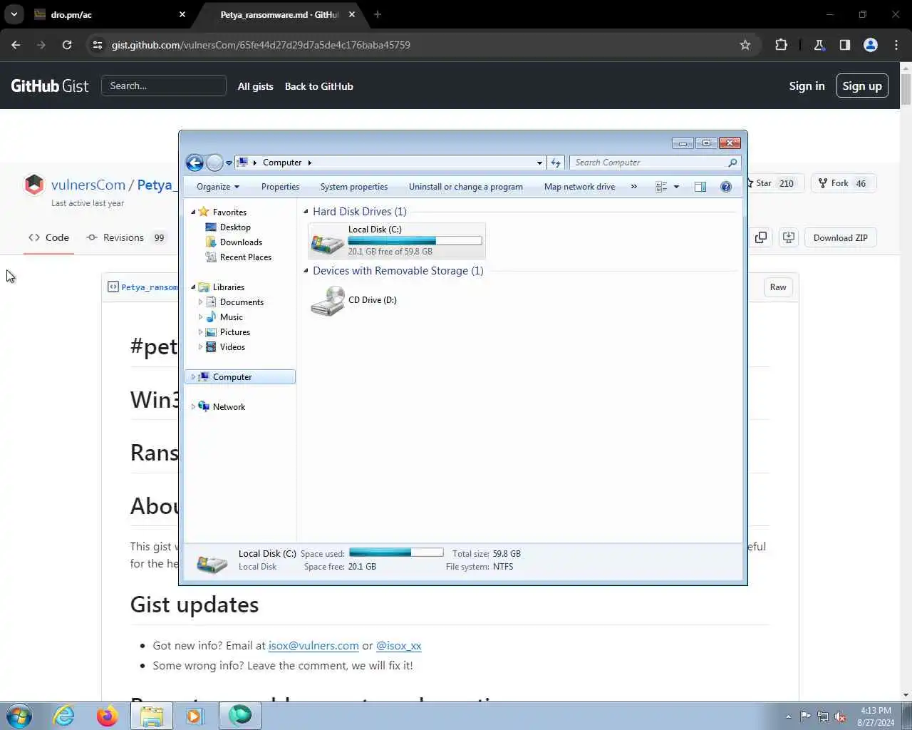Open Windows Start menu orb
912x730 pixels.
coord(19,716)
